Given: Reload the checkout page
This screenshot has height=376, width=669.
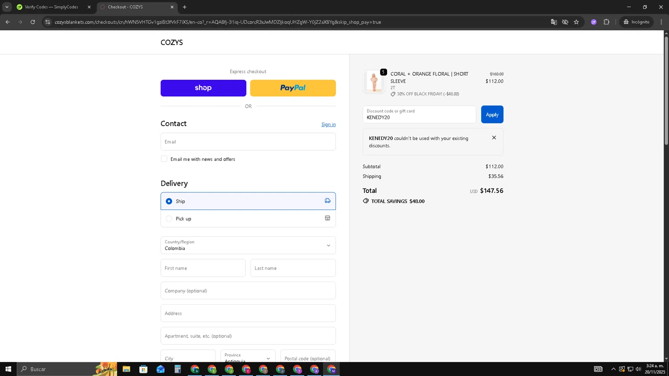Looking at the screenshot, I should [33, 22].
